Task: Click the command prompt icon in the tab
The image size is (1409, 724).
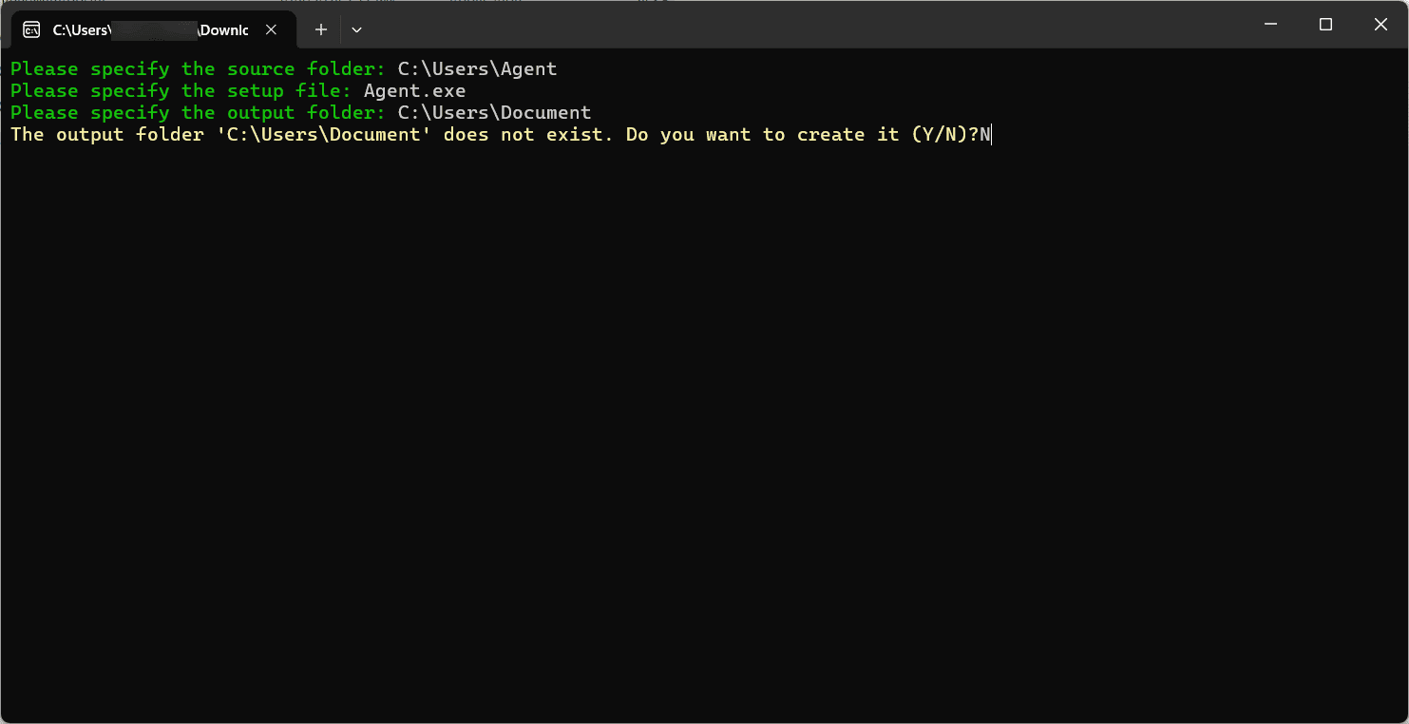Action: pos(31,29)
